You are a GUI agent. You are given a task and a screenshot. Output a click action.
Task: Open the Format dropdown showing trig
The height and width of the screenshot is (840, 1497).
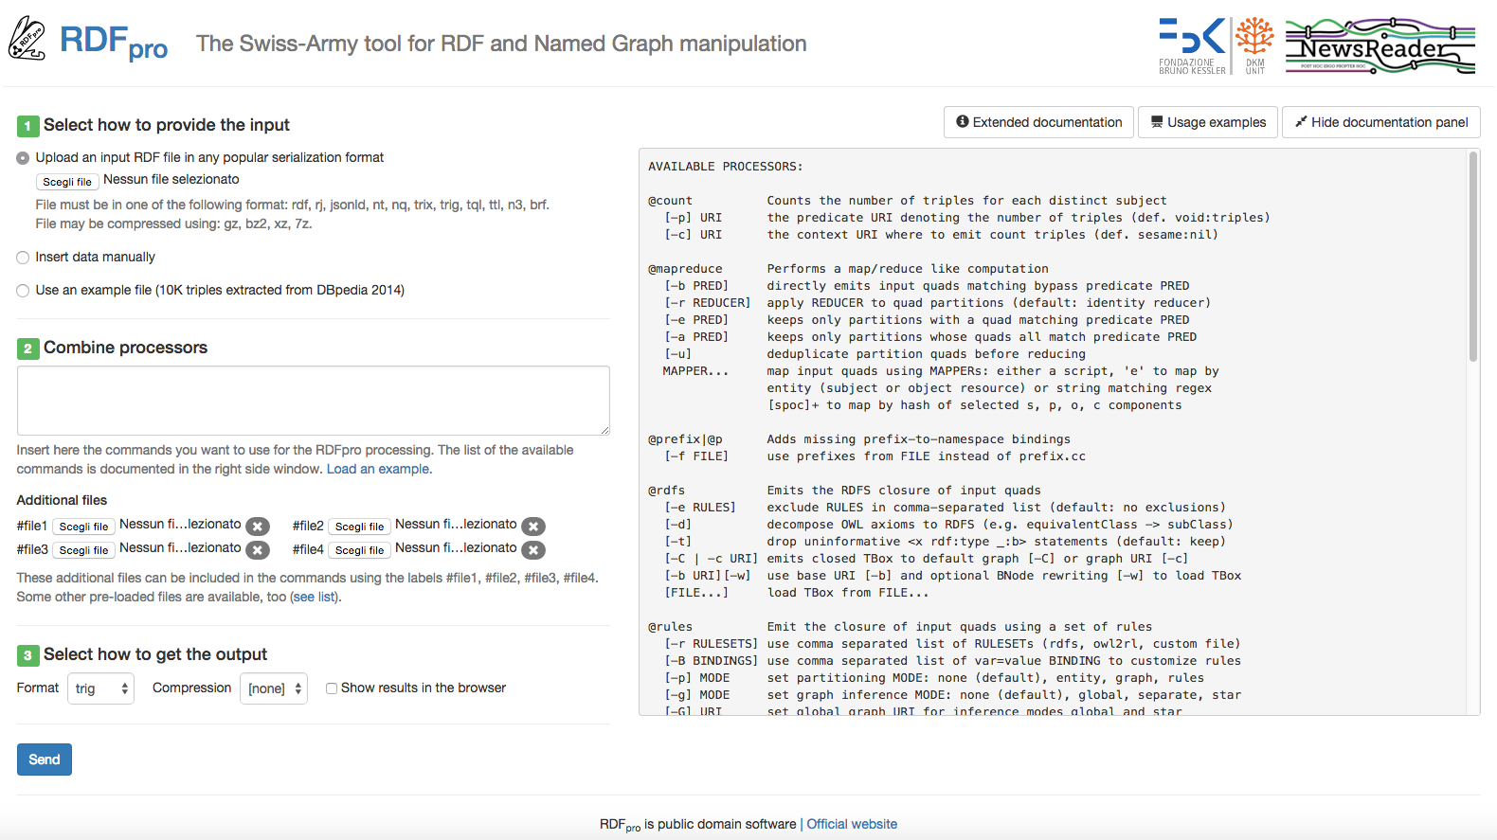[100, 688]
